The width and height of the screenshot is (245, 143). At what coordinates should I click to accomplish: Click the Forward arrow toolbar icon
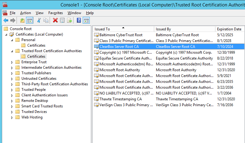tap(13, 20)
